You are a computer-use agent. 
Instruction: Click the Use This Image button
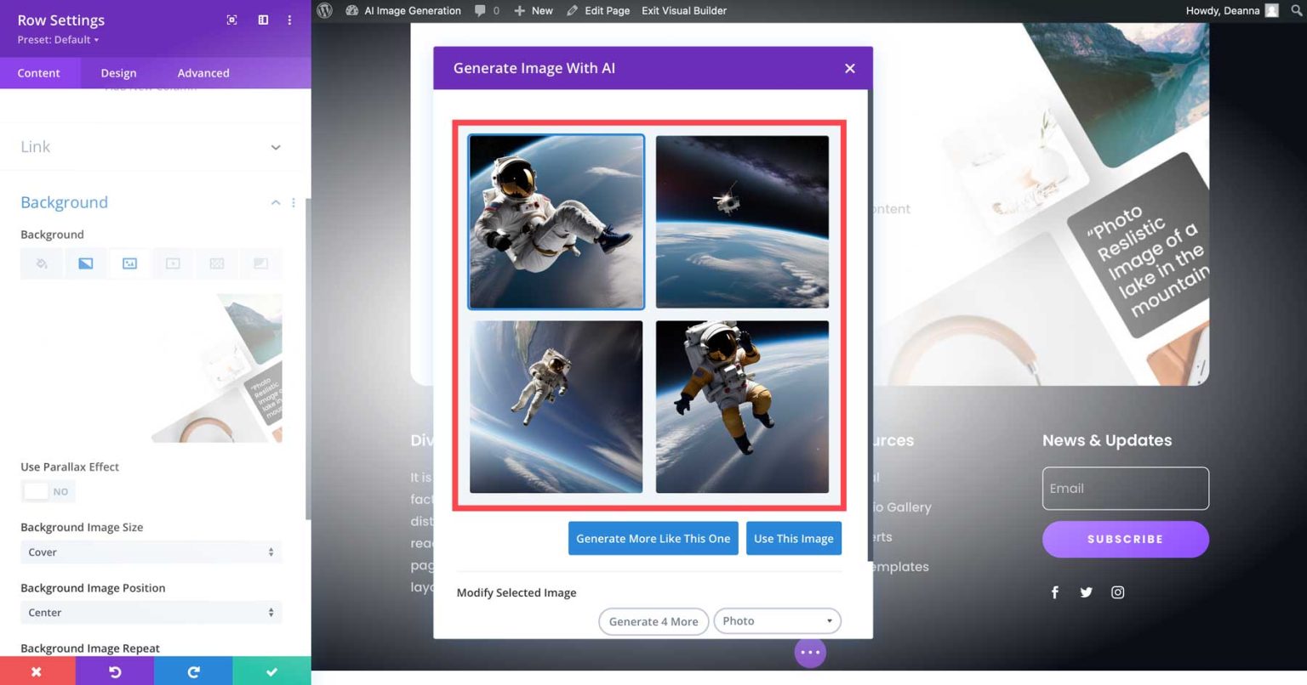793,538
